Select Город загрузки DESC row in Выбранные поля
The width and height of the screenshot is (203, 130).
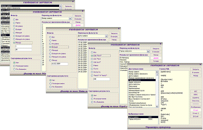[143, 119]
